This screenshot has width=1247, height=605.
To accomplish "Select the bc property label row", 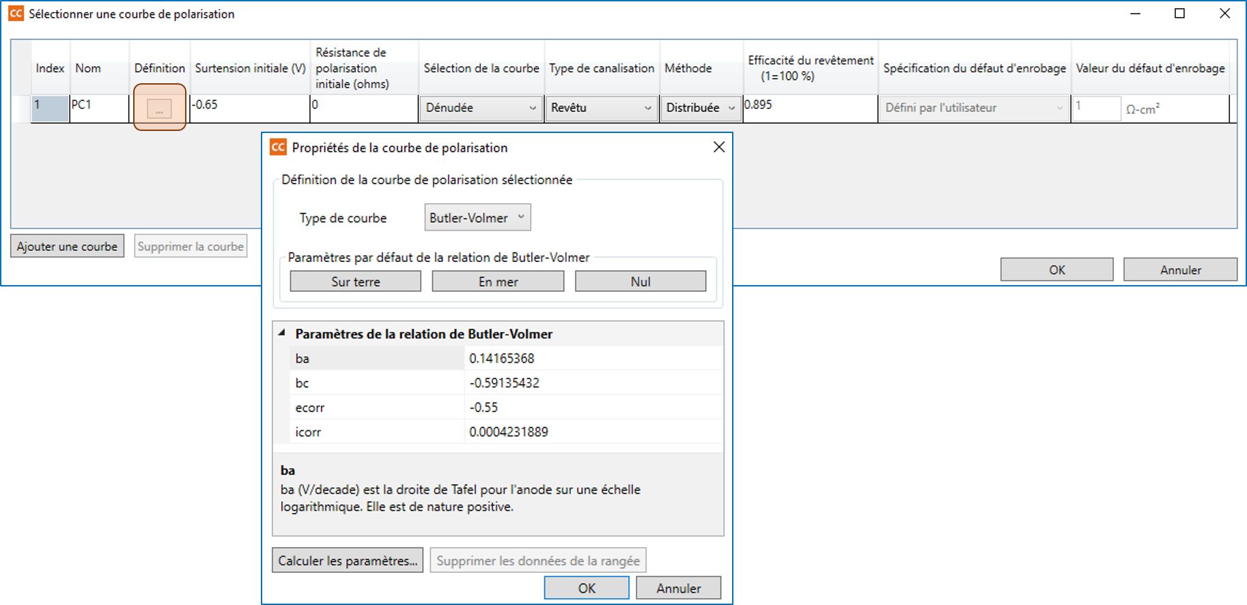I will (x=377, y=383).
